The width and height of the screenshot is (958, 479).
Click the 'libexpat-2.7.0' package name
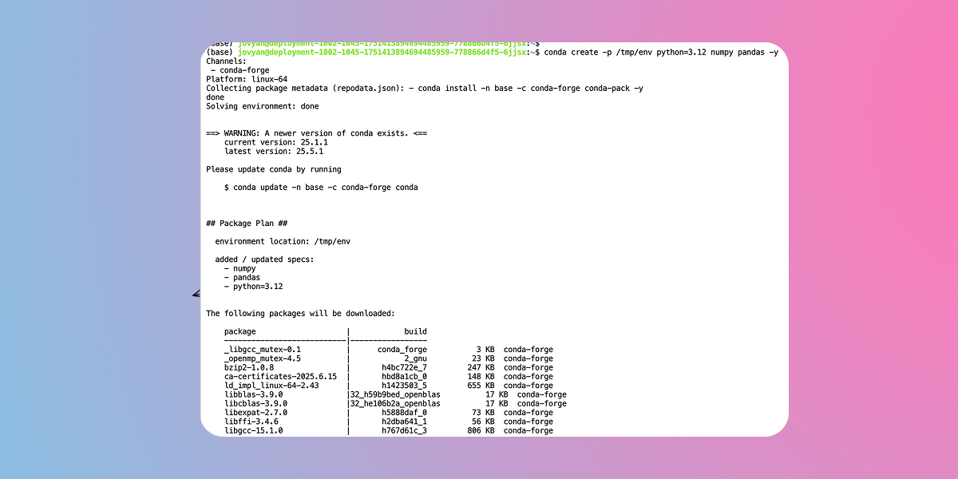point(255,413)
